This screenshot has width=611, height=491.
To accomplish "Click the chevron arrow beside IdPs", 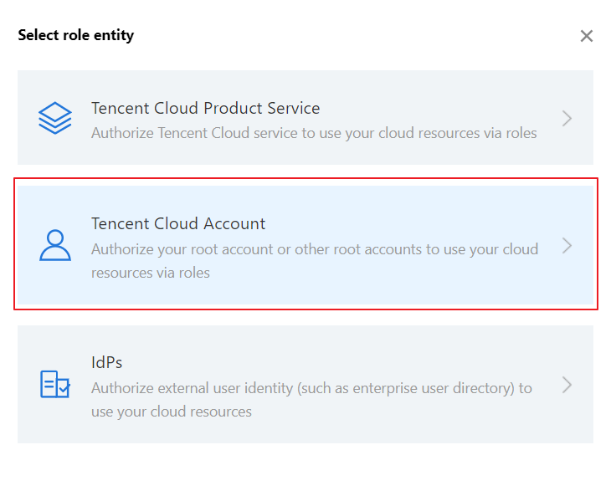I will (567, 385).
